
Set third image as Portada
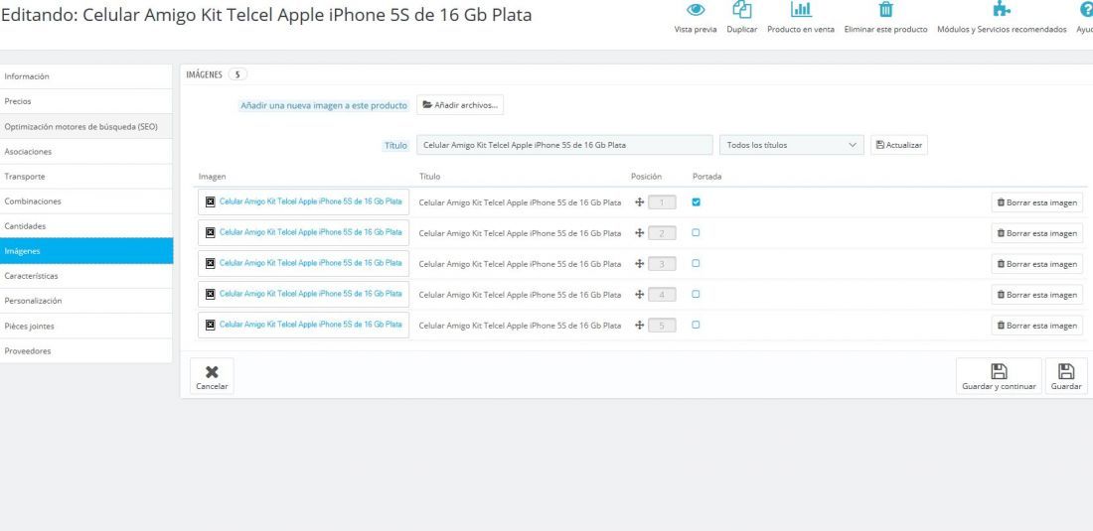click(696, 263)
